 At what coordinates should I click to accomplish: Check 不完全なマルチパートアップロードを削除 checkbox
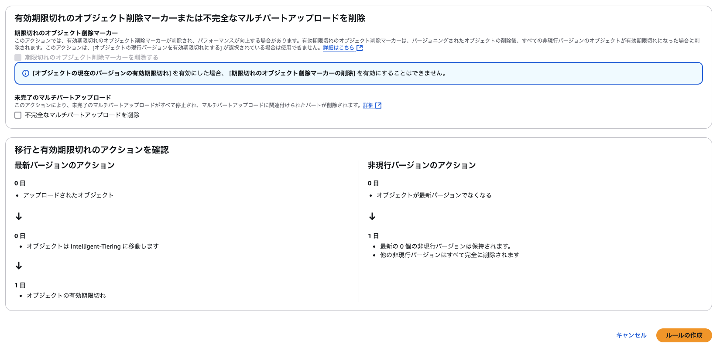[x=18, y=115]
